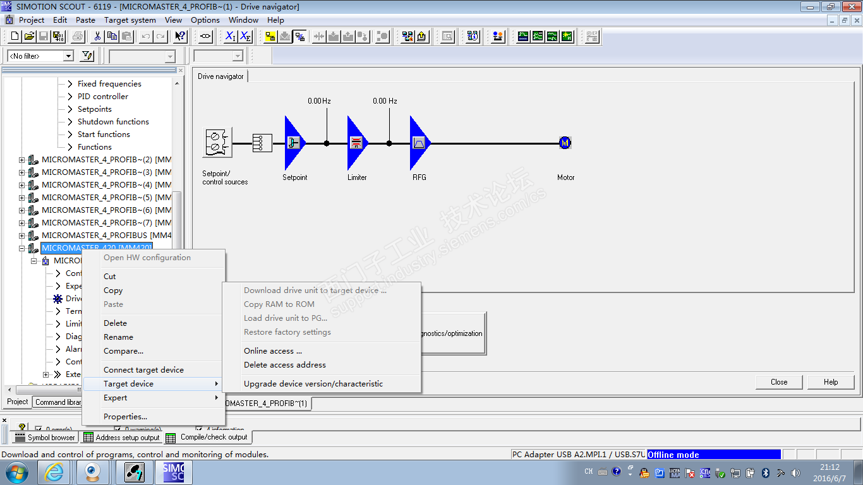Expand the Shutdown functions tree node
This screenshot has width=863, height=485.
click(70, 122)
